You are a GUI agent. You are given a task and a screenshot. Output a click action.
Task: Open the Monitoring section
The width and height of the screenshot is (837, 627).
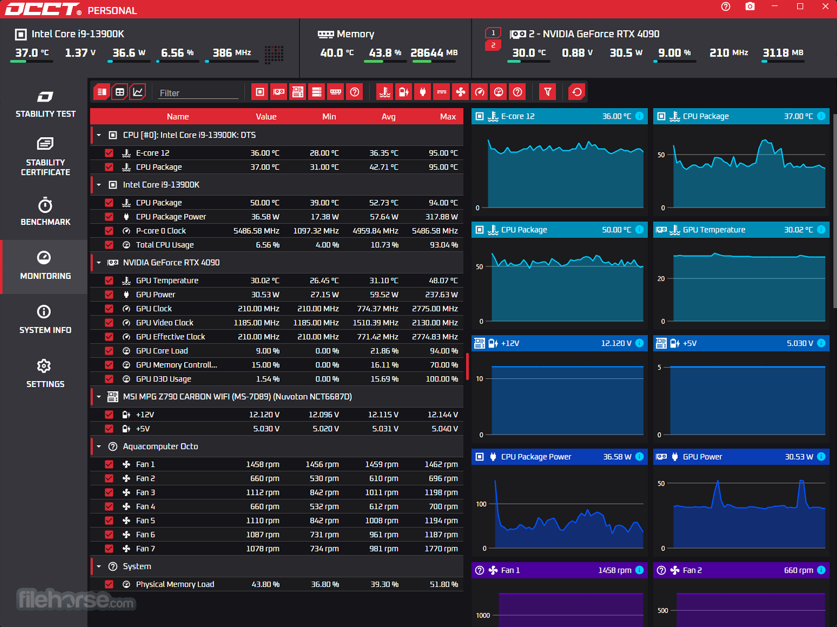click(x=45, y=266)
